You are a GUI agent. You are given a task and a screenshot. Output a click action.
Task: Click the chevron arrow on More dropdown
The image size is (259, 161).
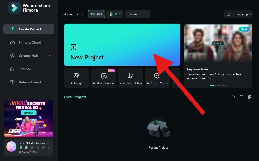click(x=145, y=14)
